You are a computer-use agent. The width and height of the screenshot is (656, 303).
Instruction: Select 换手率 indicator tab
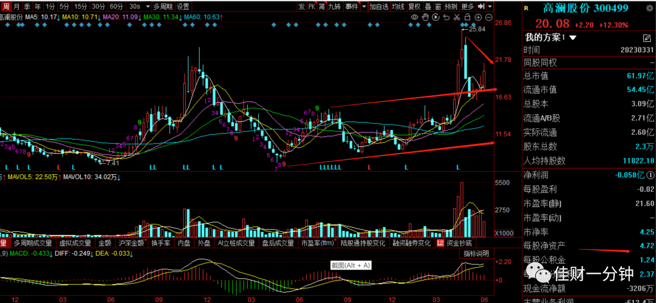pyautogui.click(x=160, y=243)
